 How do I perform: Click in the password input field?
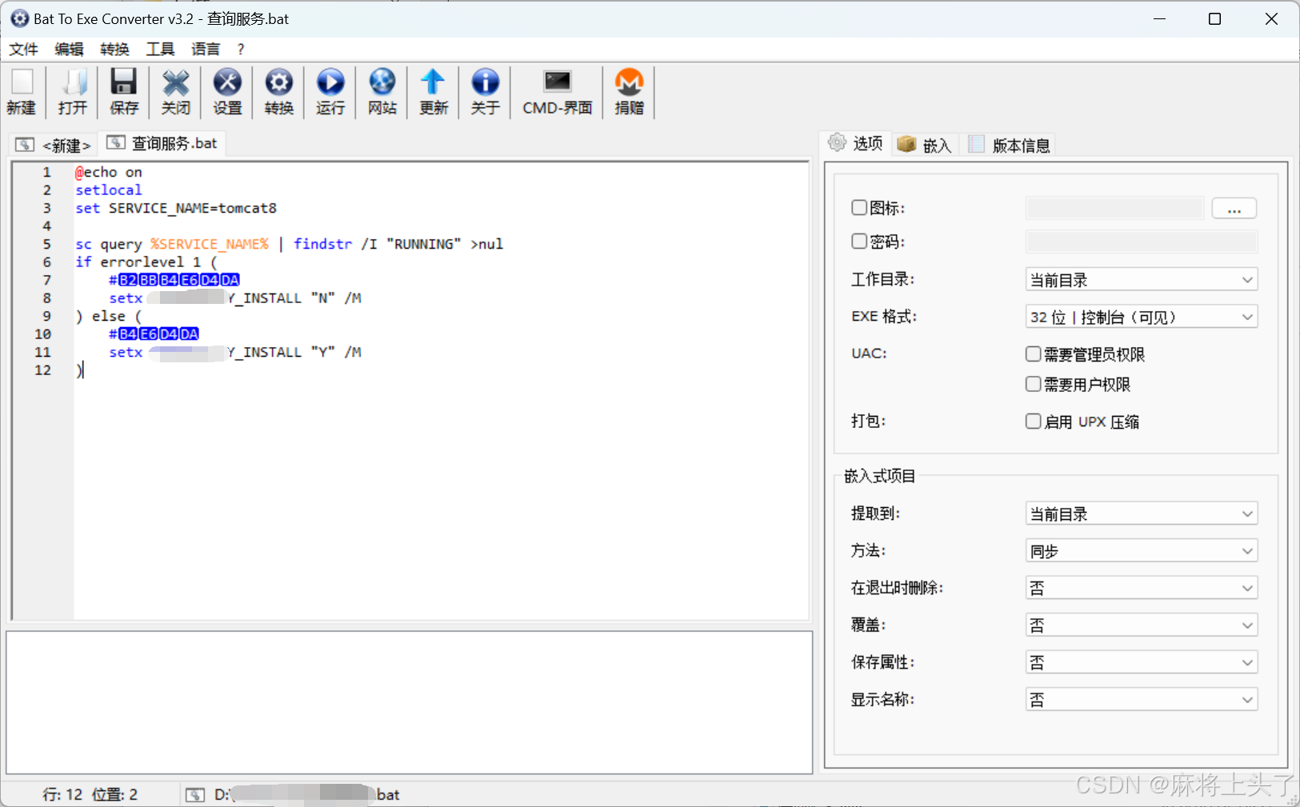[x=1142, y=242]
